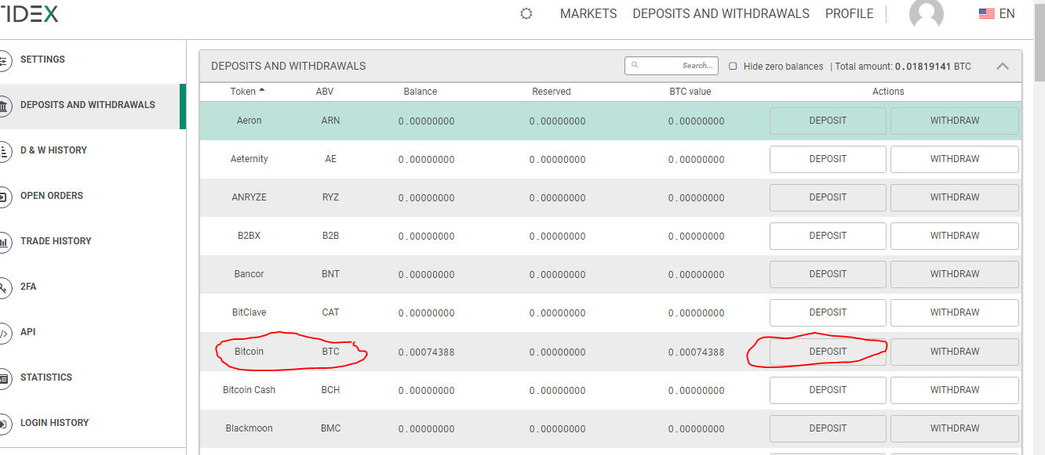Select the Bitcoin Cash token name
Screen dimensions: 1045x455
(x=249, y=390)
